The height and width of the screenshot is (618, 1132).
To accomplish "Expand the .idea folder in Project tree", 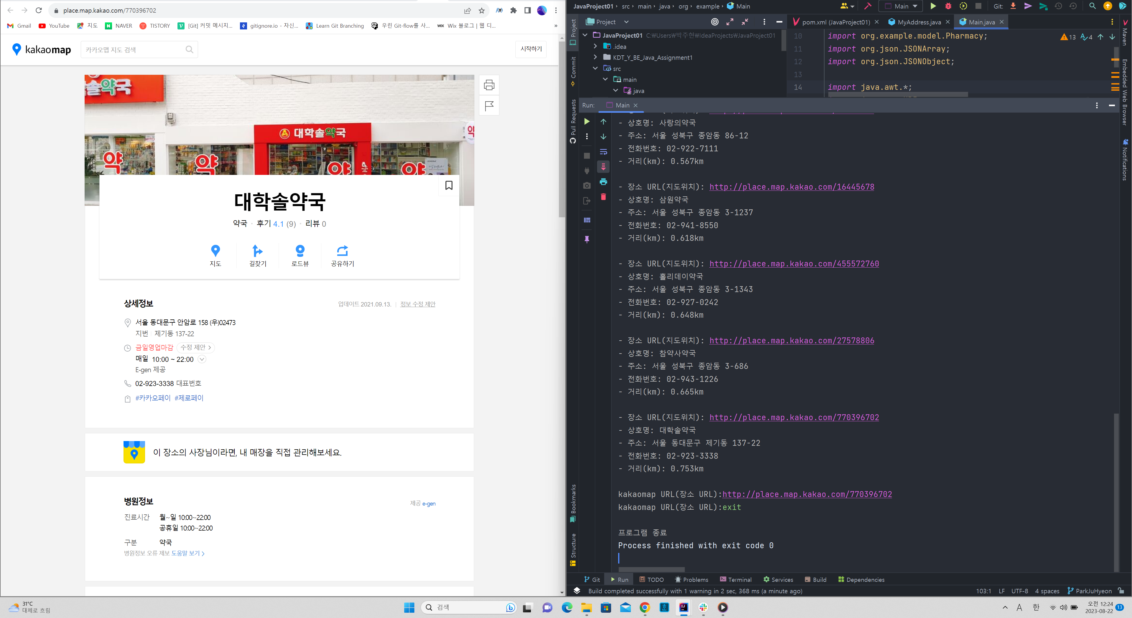I will pos(595,47).
